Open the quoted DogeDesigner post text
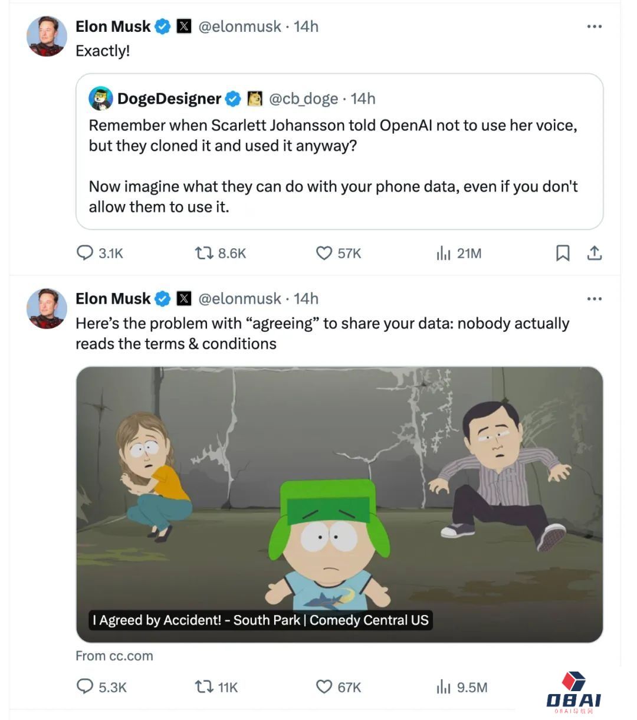Image resolution: width=637 pixels, height=720 pixels. (x=333, y=166)
